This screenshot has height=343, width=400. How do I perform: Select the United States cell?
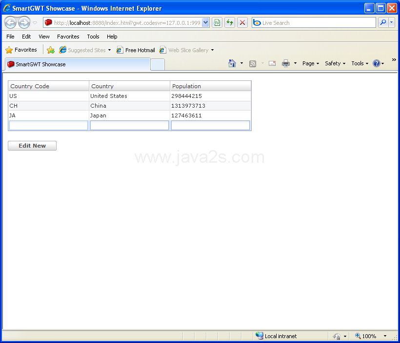click(x=130, y=96)
